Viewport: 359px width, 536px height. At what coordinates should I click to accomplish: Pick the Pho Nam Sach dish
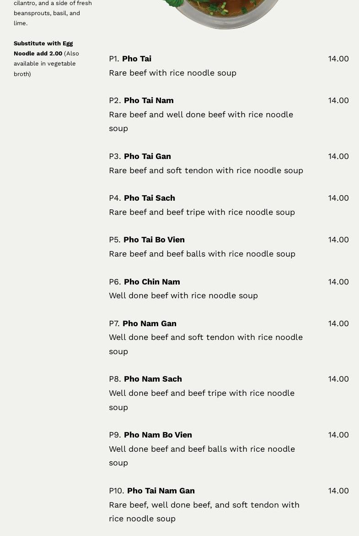coord(152,379)
